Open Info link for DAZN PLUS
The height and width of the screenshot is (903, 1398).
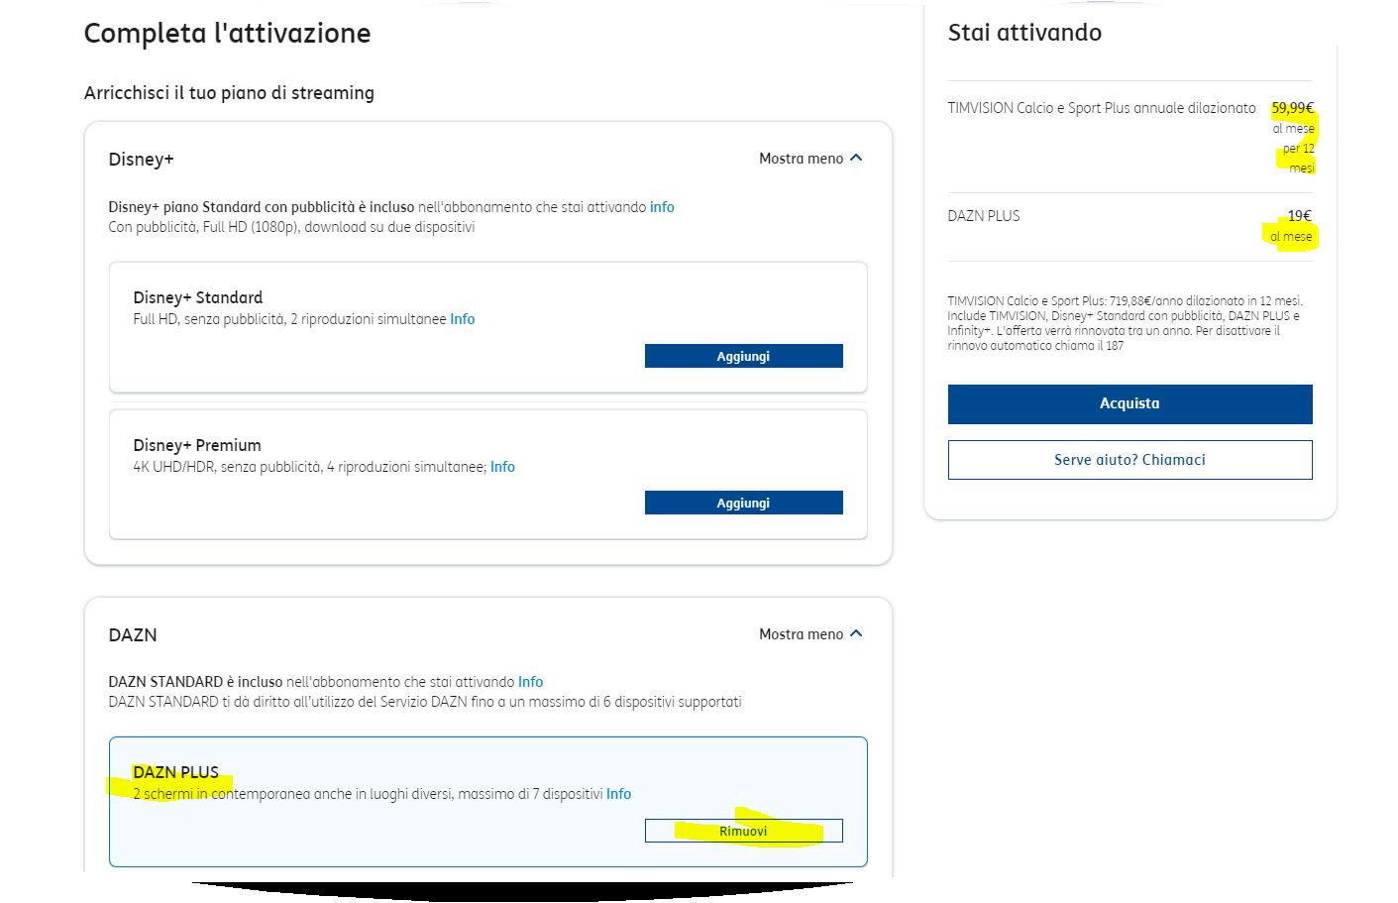point(618,794)
